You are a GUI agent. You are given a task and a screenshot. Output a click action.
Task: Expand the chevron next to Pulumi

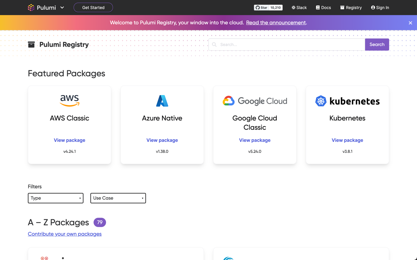pos(62,8)
